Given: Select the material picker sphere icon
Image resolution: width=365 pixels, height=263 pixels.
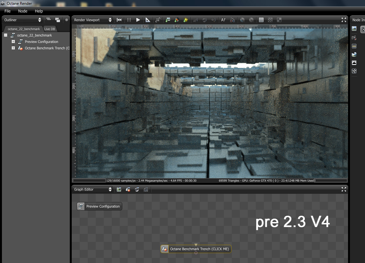Looking at the screenshot, I should [204, 20].
